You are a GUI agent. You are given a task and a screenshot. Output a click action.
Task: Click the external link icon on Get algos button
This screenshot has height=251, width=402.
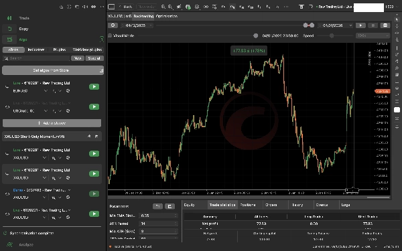click(x=101, y=70)
